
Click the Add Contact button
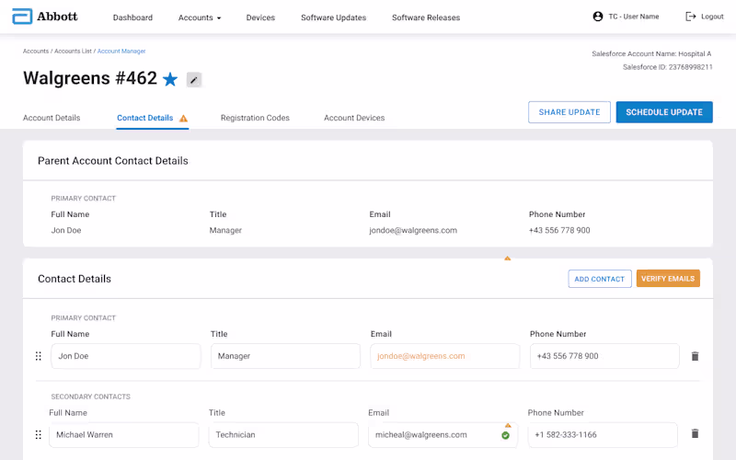[600, 279]
